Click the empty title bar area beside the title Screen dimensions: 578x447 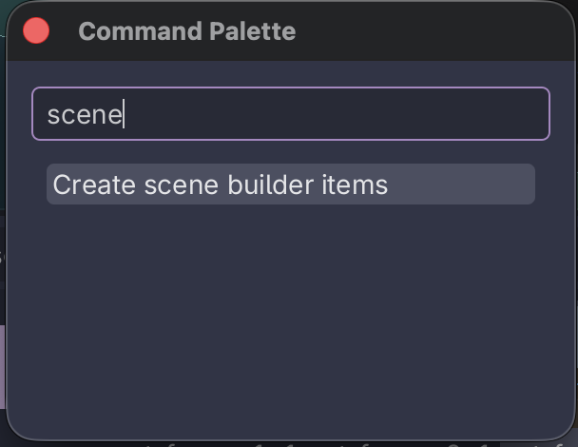click(x=428, y=31)
